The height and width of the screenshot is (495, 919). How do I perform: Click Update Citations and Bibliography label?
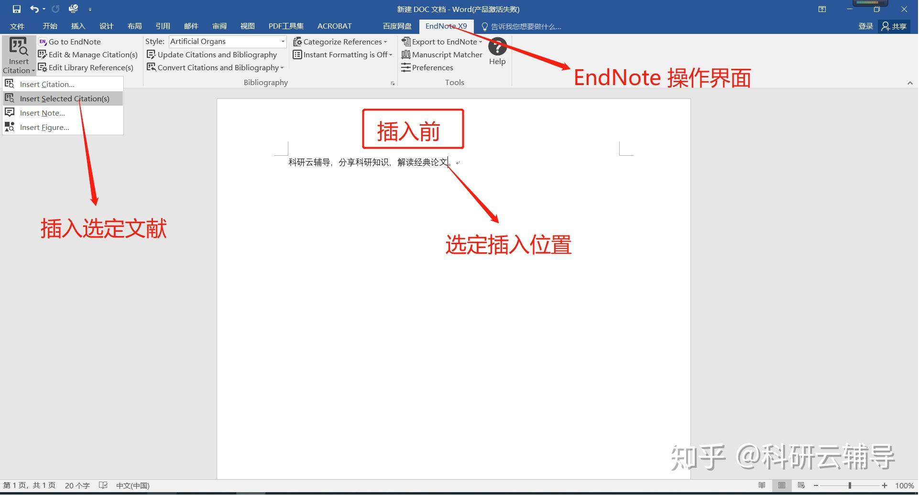click(217, 55)
